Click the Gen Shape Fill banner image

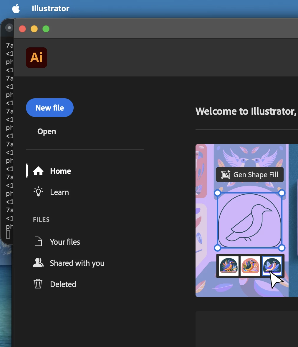coord(246,221)
